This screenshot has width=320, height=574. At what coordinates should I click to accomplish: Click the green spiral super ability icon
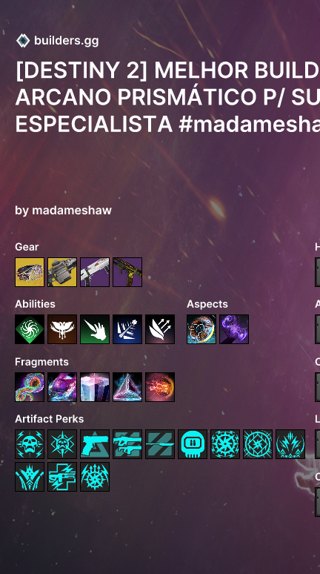click(x=30, y=329)
